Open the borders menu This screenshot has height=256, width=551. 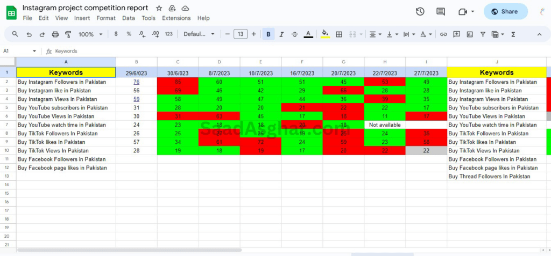click(x=339, y=34)
